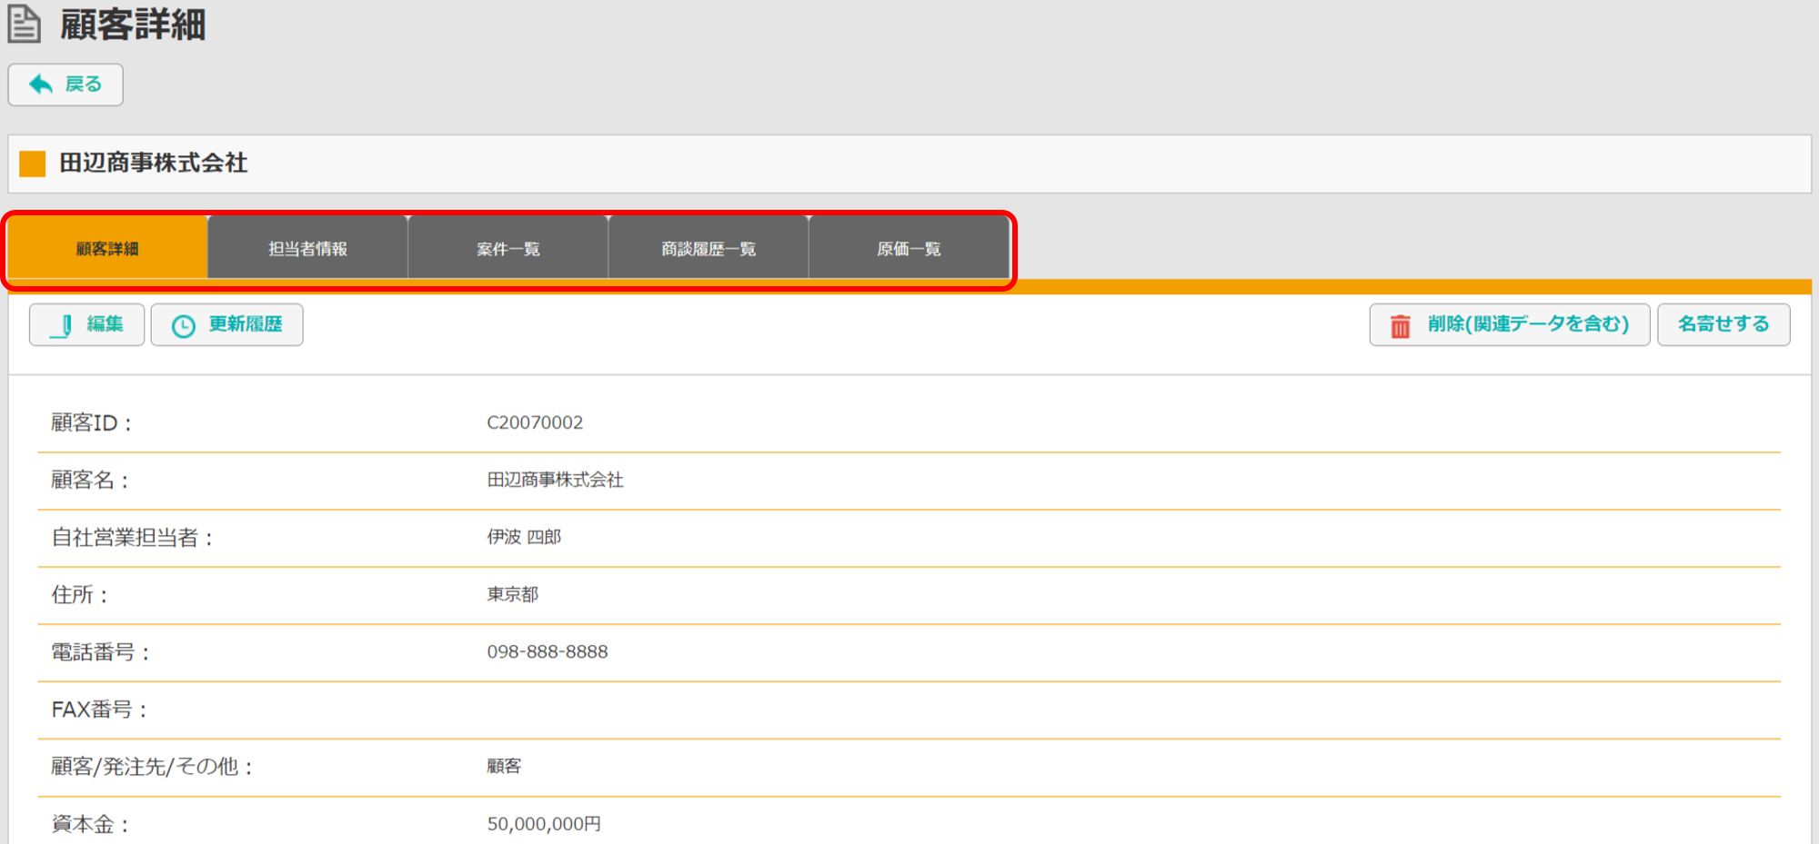
Task: Click the back arrow icon on 戻る button
Action: [x=41, y=84]
